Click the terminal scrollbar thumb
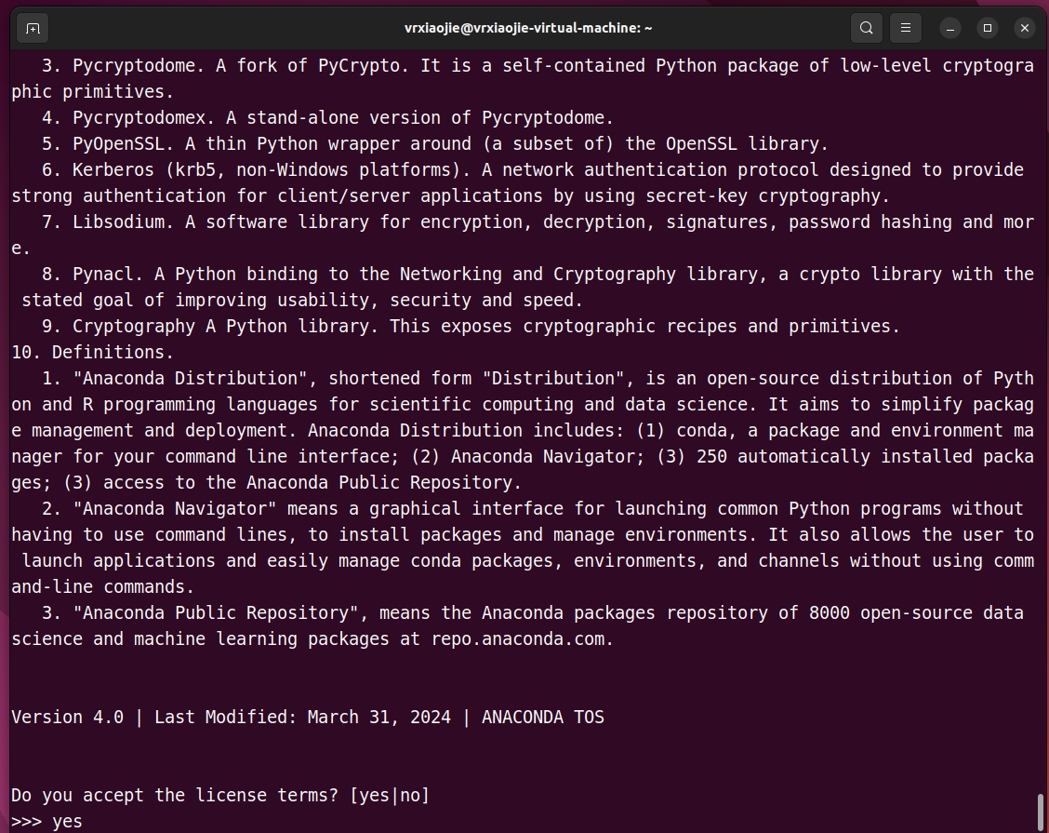This screenshot has height=833, width=1049. pyautogui.click(x=1041, y=813)
